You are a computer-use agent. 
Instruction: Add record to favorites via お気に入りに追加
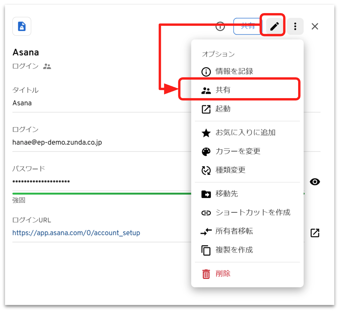[x=247, y=133]
